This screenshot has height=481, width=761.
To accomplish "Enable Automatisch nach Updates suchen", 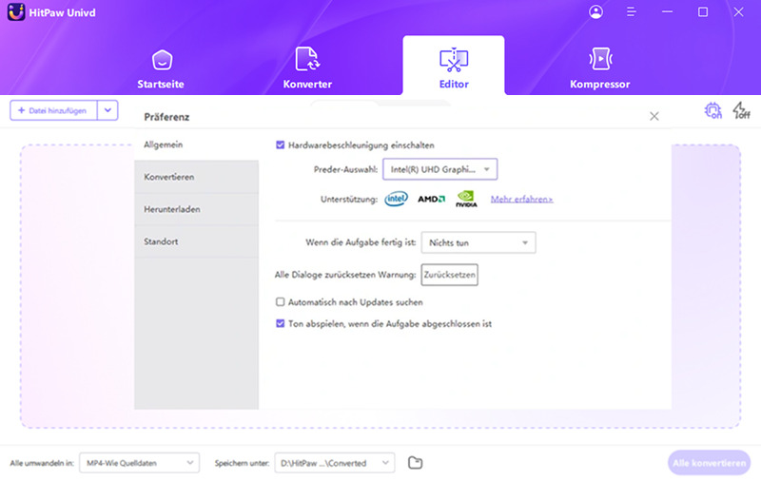I will [x=281, y=302].
